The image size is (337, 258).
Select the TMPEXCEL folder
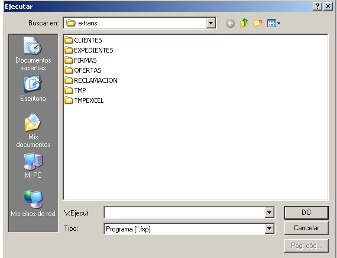pos(84,100)
